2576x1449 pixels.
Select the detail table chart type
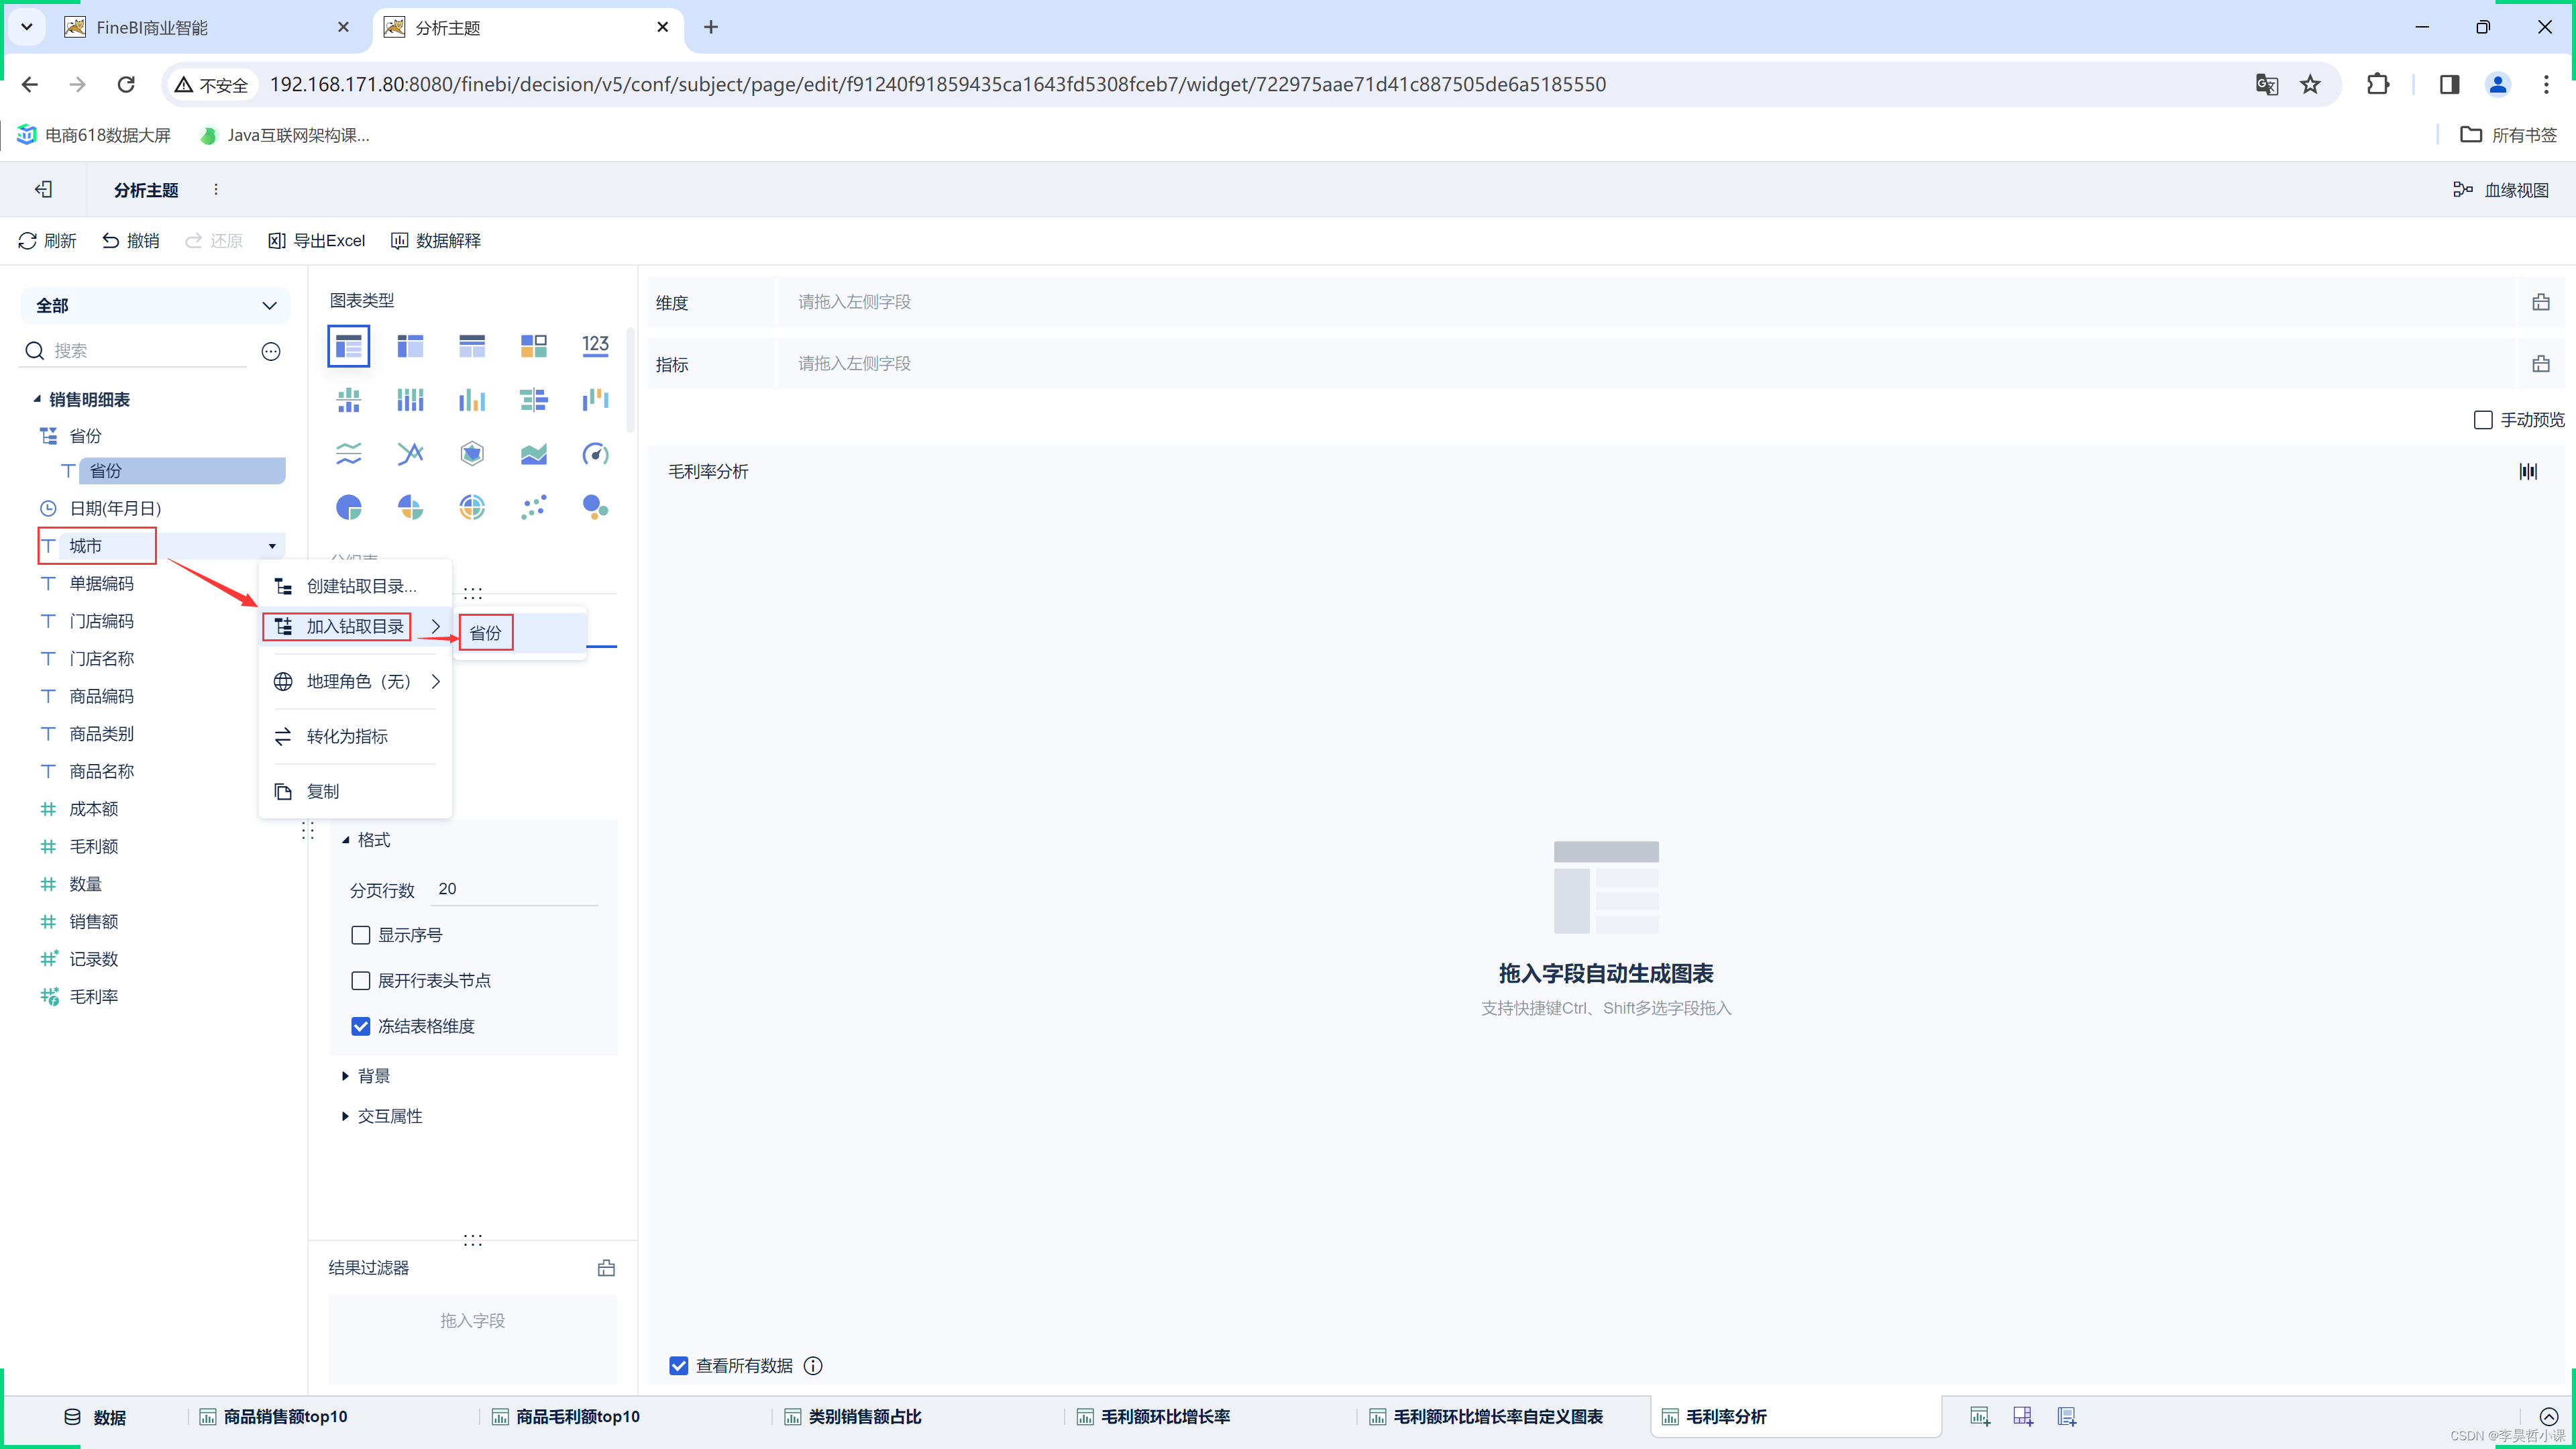(472, 346)
